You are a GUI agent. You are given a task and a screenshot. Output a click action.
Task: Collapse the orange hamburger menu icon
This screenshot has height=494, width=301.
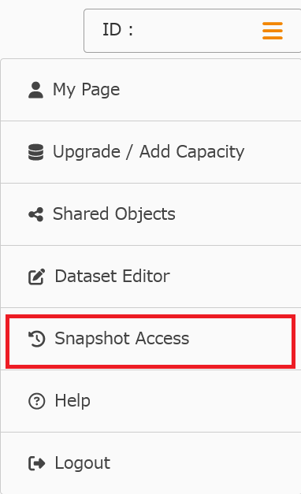tap(273, 31)
